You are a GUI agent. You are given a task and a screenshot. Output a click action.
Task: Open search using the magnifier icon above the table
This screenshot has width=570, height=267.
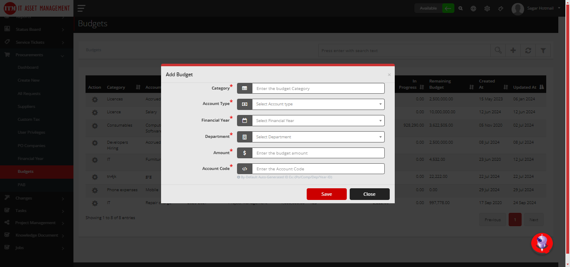497,50
